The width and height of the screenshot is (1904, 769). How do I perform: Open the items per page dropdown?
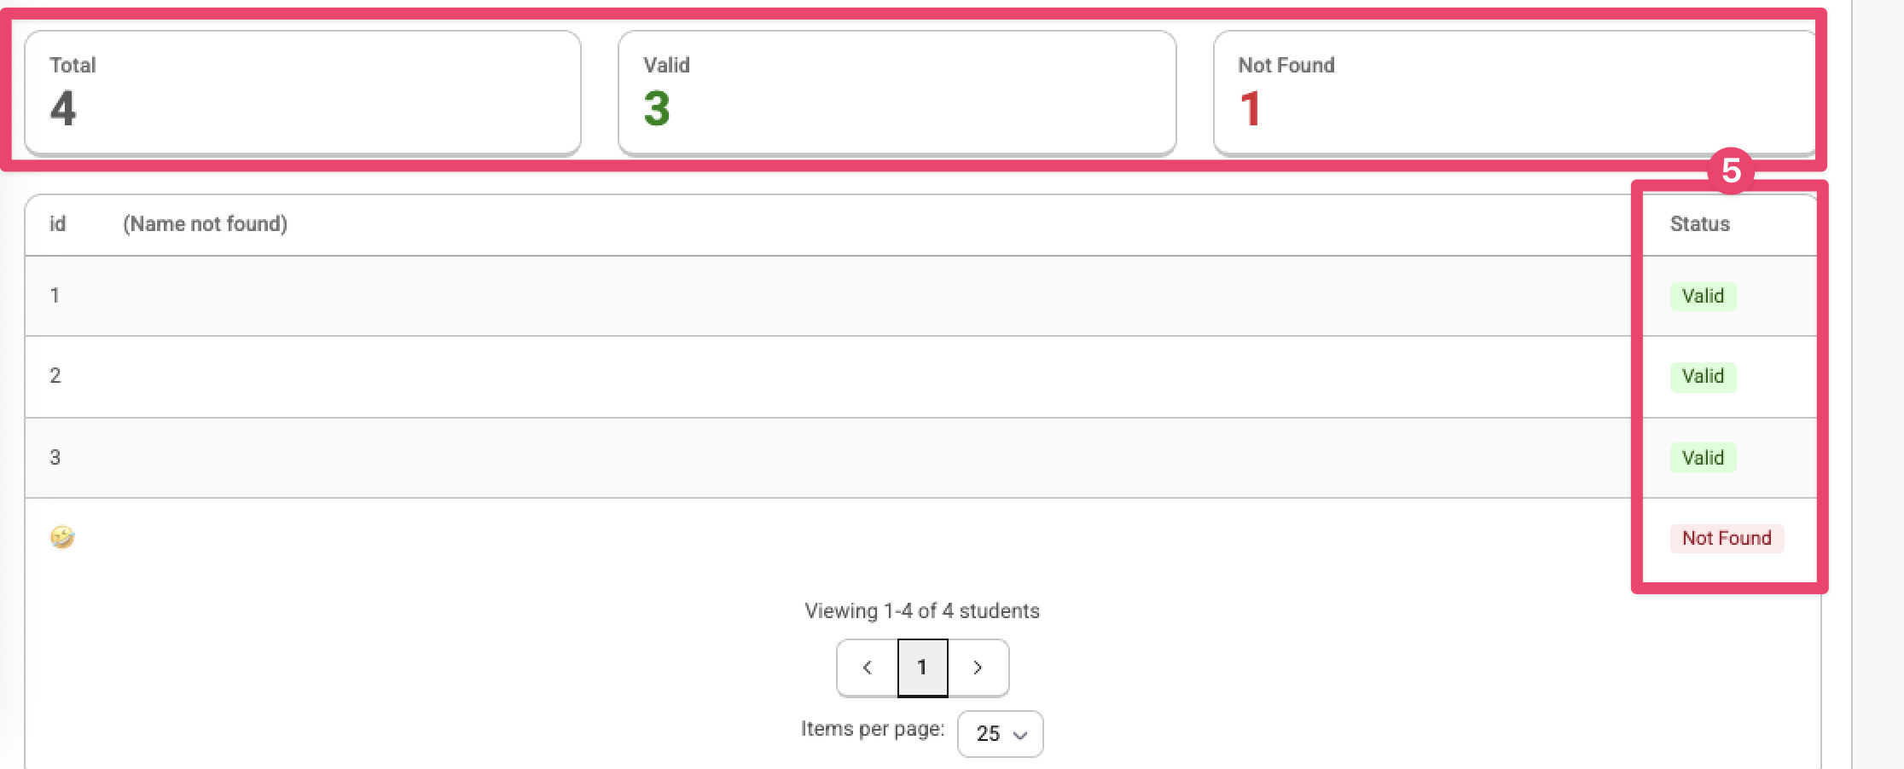tap(999, 733)
